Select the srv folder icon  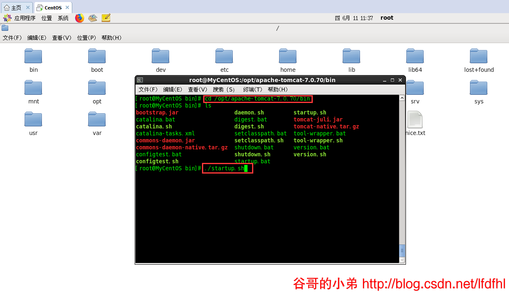415,87
